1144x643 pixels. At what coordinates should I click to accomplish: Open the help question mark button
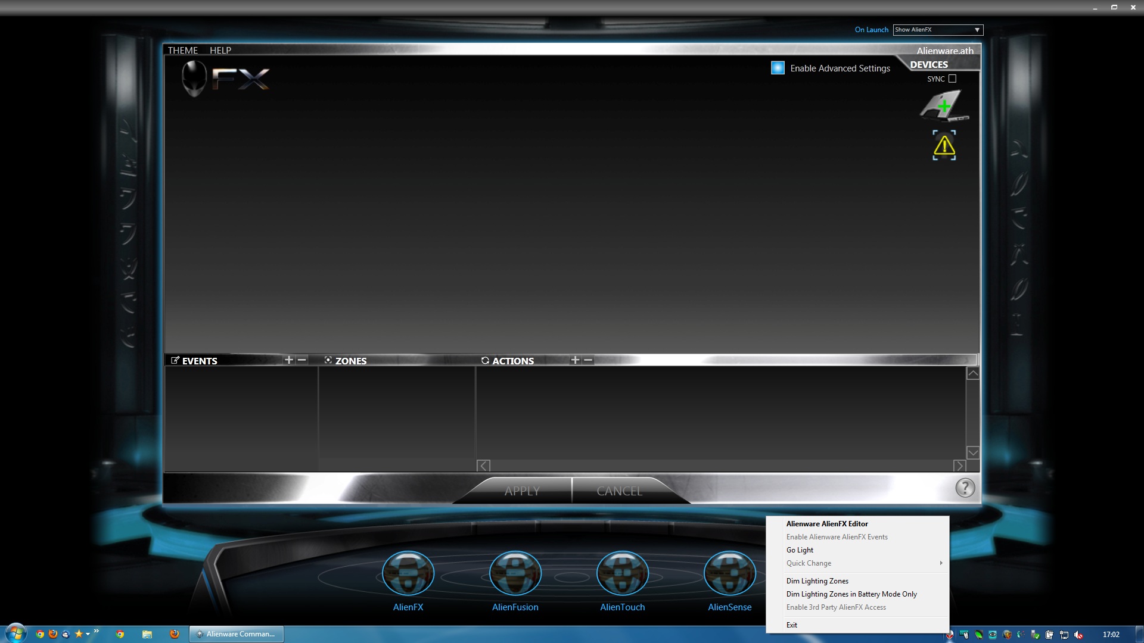coord(965,488)
